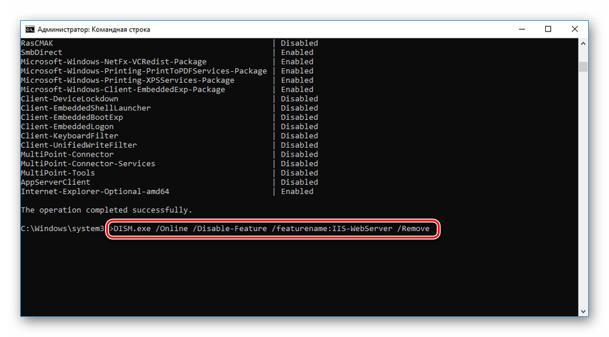Click the RasCMAK feature name

[x=37, y=43]
